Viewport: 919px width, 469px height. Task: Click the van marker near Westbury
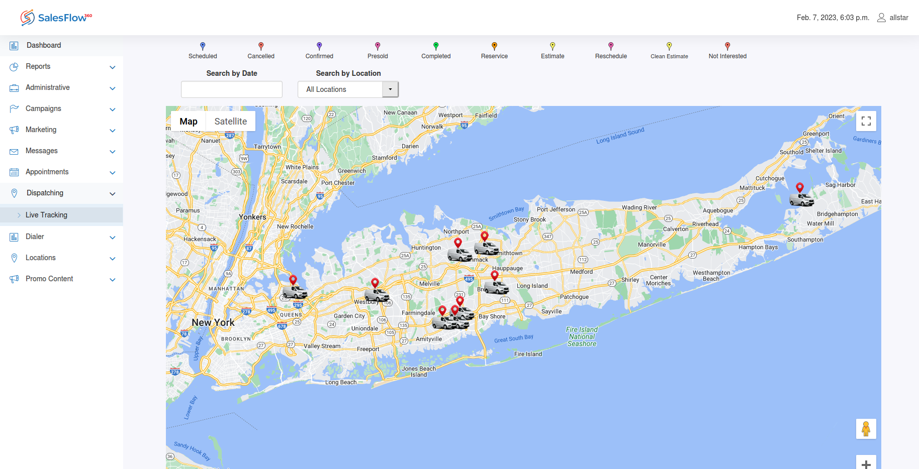377,294
